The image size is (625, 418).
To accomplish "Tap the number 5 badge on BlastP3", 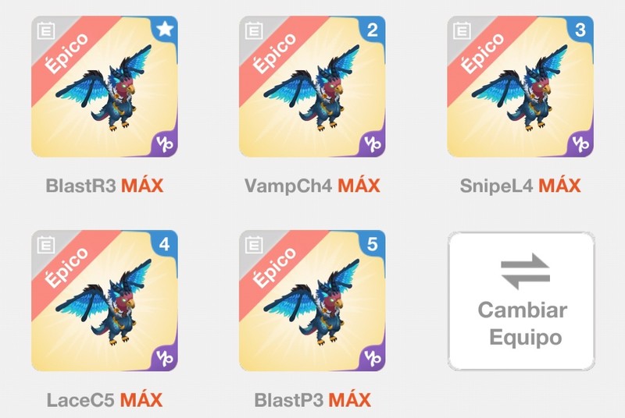I will (x=373, y=244).
